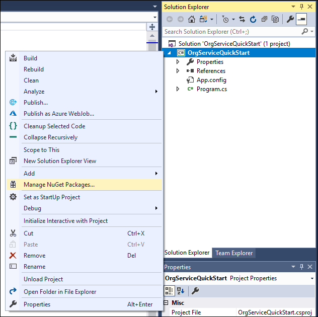Click the Back navigation icon in Solution Explorer
318x317 pixels.
[x=170, y=20]
